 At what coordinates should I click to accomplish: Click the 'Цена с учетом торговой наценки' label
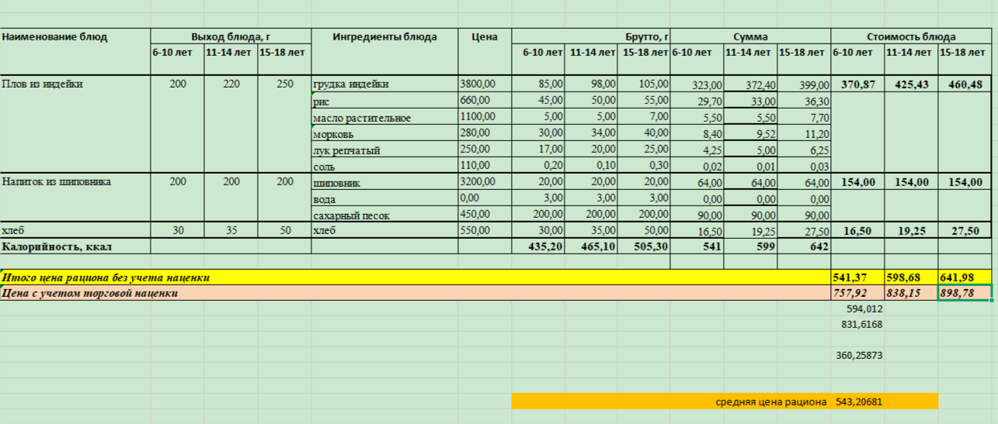coord(89,293)
